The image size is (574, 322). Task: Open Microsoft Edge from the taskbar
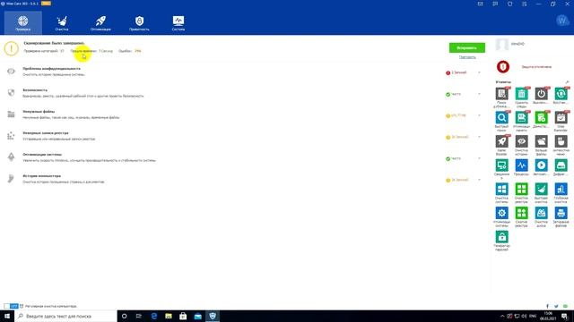pyautogui.click(x=154, y=316)
